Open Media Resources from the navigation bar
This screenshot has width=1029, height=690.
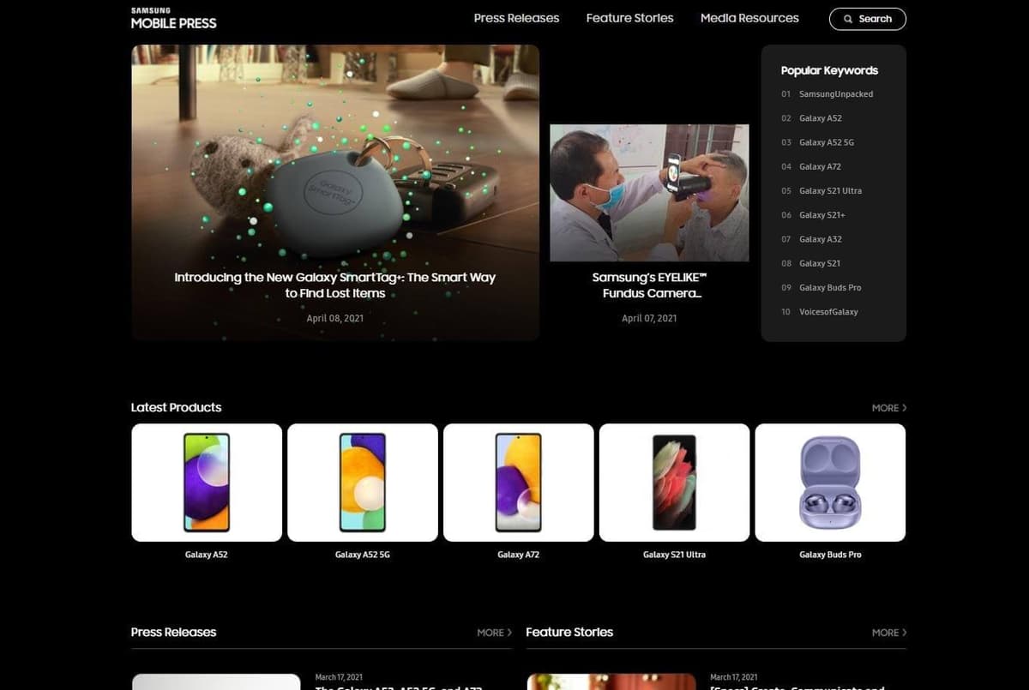click(x=749, y=17)
